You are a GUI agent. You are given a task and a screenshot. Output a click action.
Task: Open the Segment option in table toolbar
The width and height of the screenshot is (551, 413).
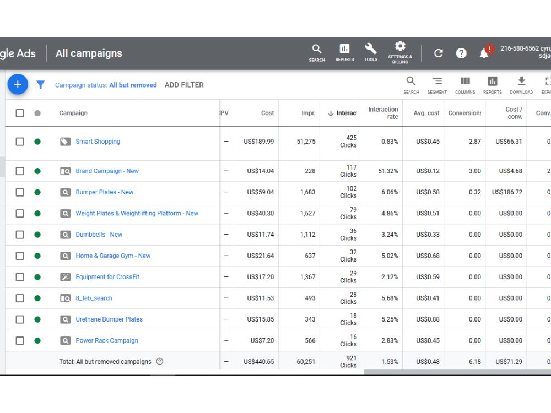(437, 85)
